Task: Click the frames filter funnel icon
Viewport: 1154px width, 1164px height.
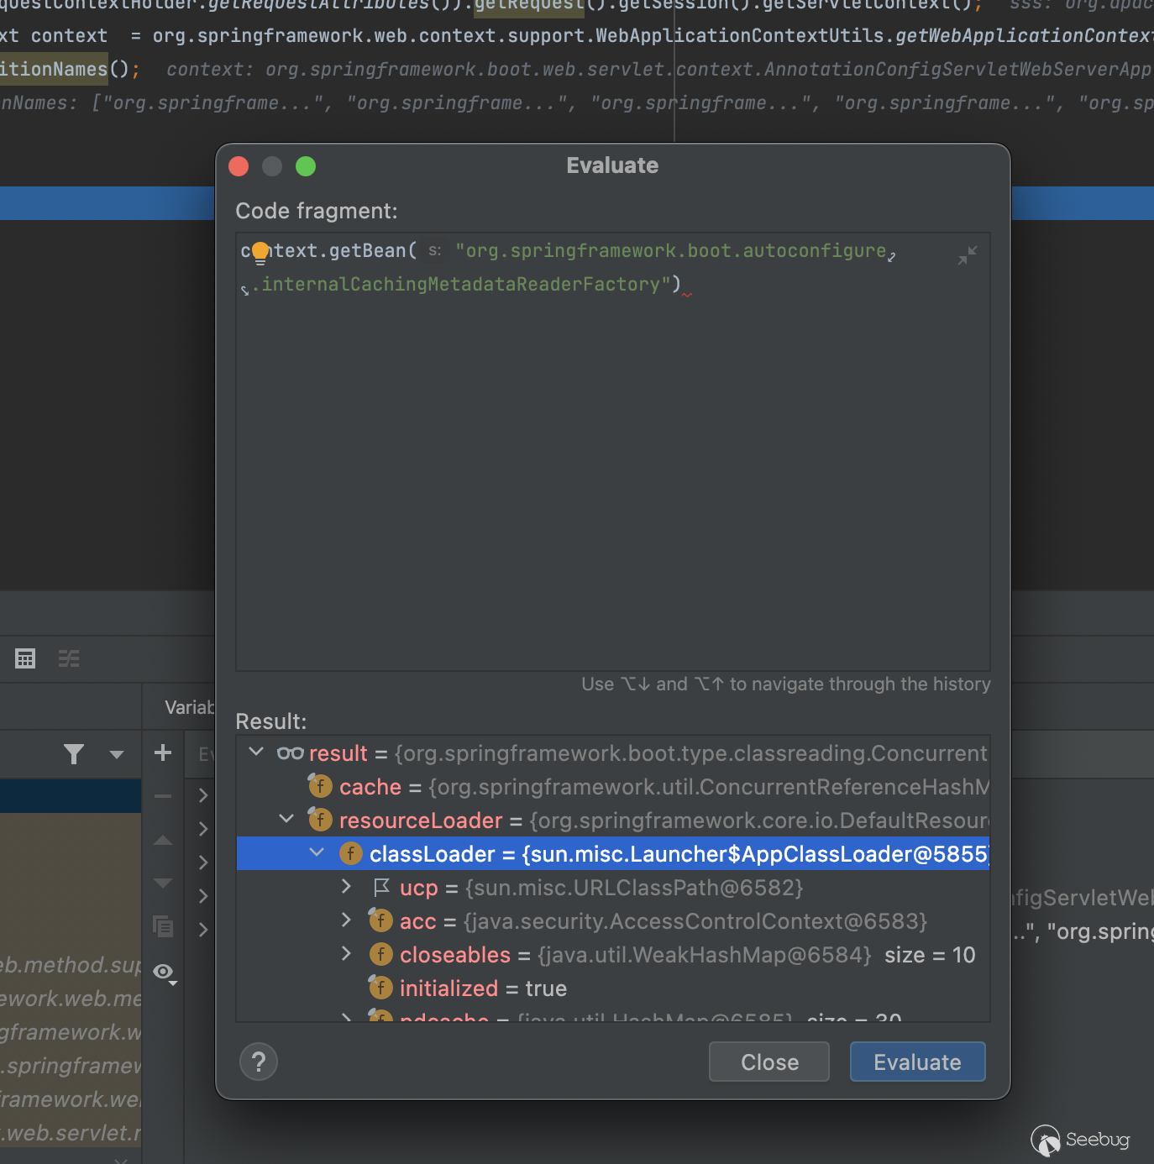Action: pyautogui.click(x=74, y=754)
